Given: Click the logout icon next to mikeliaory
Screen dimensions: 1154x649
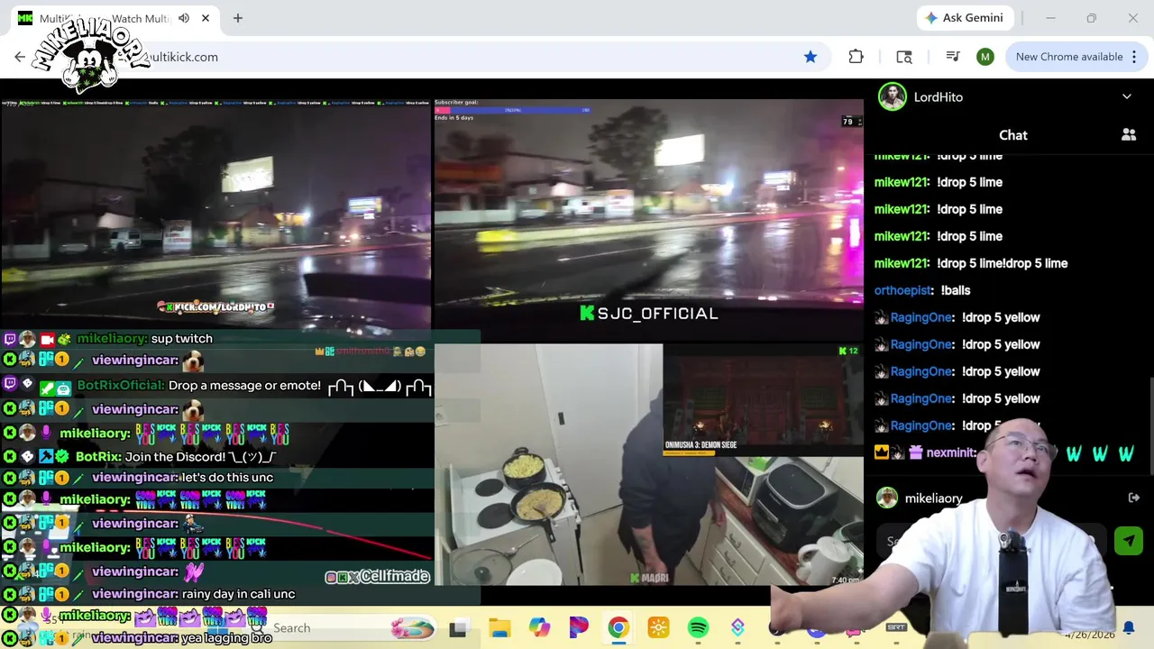Looking at the screenshot, I should 1134,498.
